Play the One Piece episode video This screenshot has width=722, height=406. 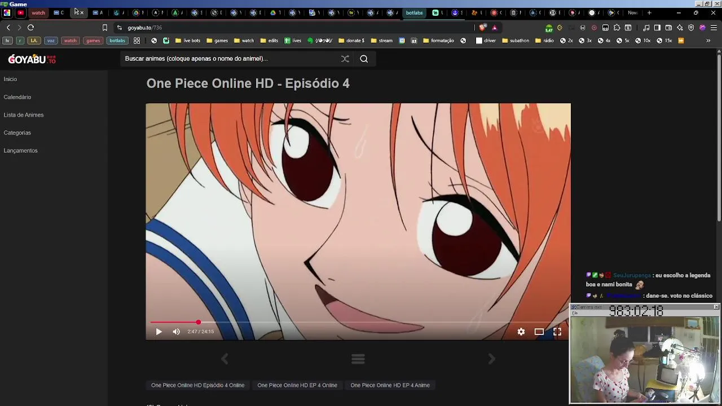point(159,332)
